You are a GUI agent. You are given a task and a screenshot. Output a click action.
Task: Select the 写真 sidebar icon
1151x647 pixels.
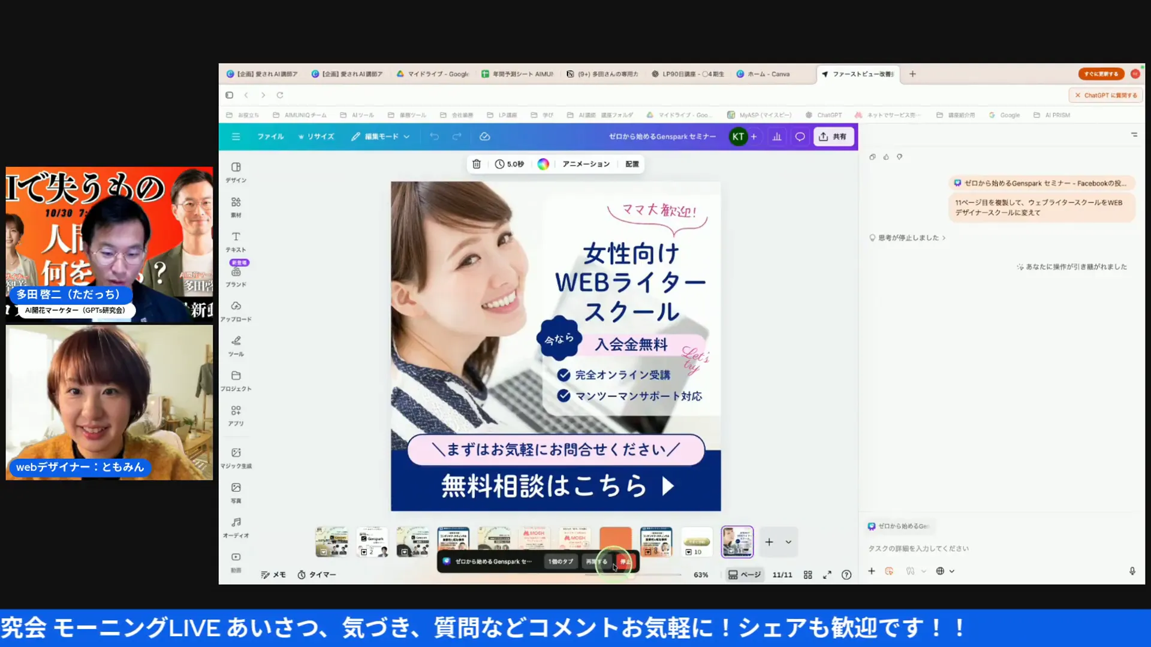[x=236, y=491]
